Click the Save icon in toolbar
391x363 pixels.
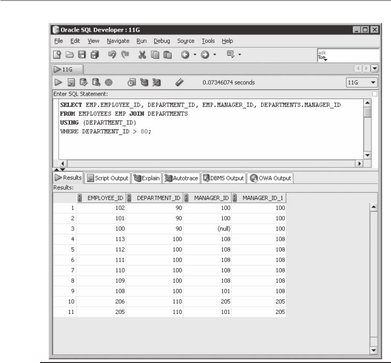82,54
